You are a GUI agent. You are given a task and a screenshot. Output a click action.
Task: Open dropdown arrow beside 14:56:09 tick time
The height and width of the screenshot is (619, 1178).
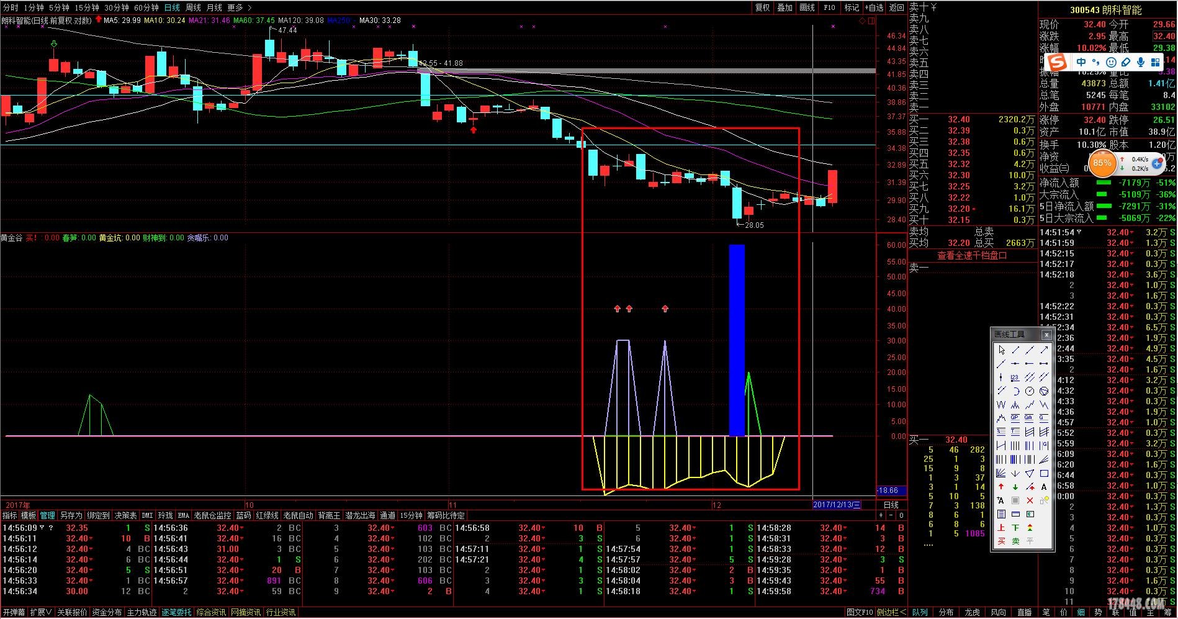(x=42, y=528)
